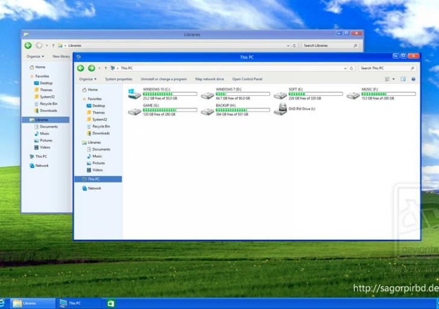Screen dimensions: 439x309
Task: Open the Store icon on the taskbar
Action: click(111, 303)
